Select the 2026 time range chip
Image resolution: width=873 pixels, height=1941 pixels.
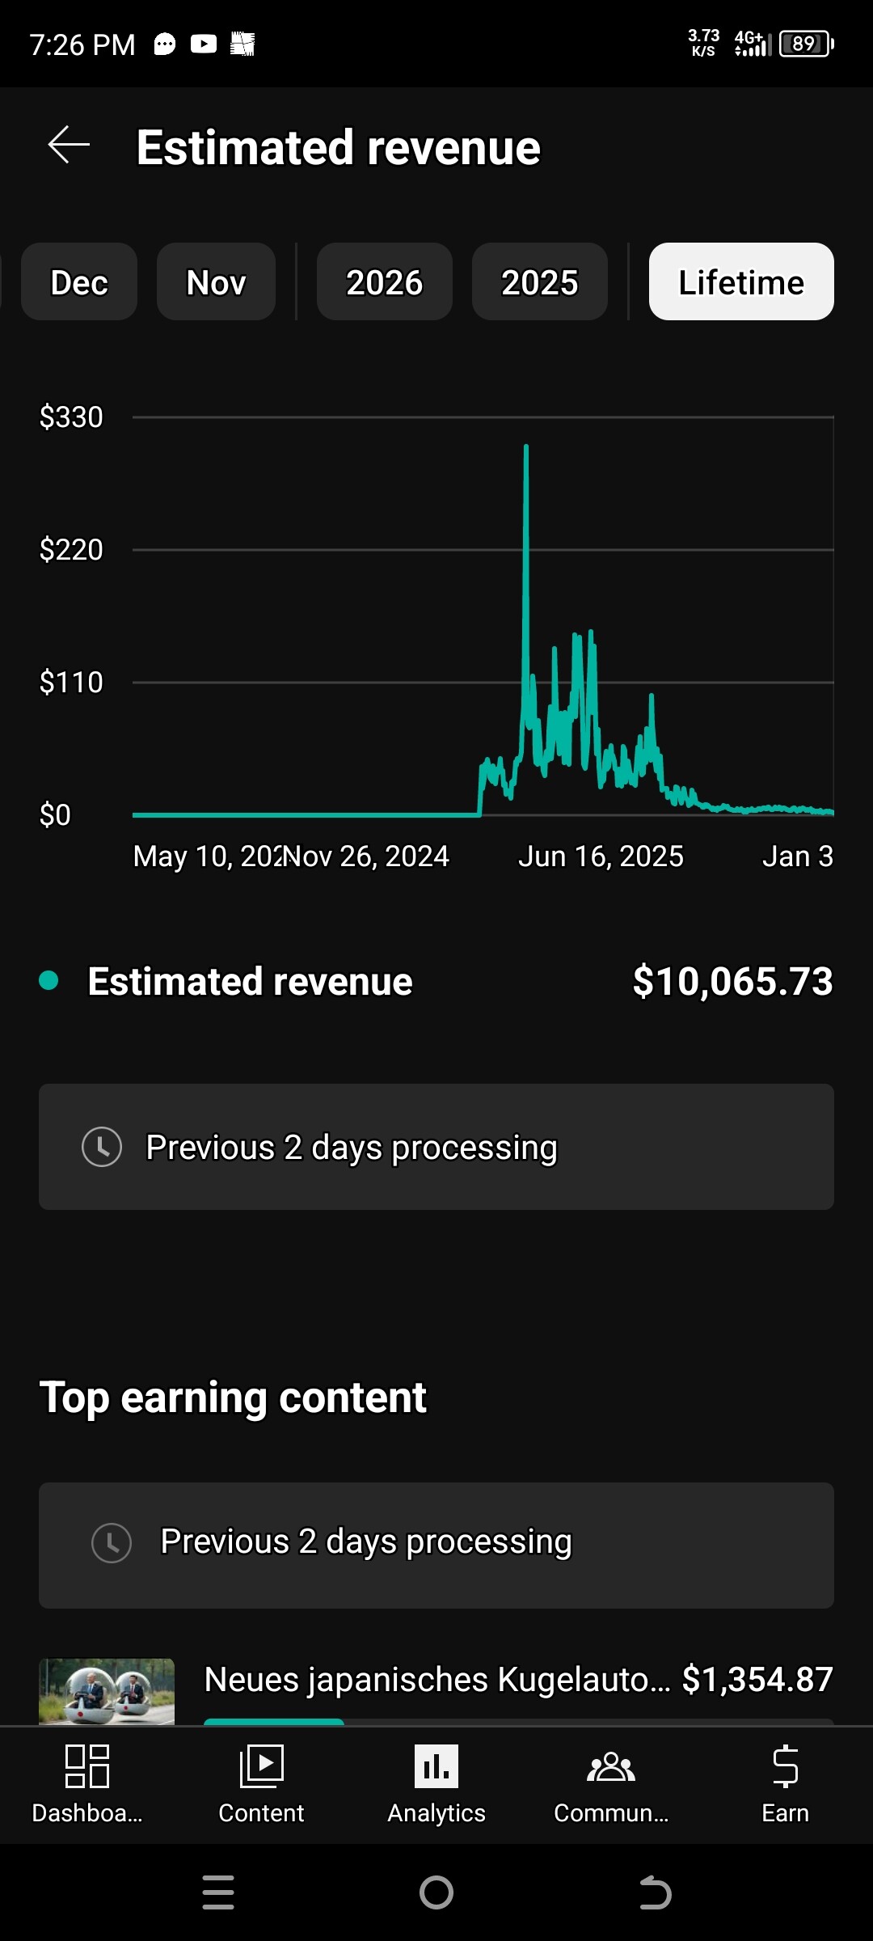(384, 282)
